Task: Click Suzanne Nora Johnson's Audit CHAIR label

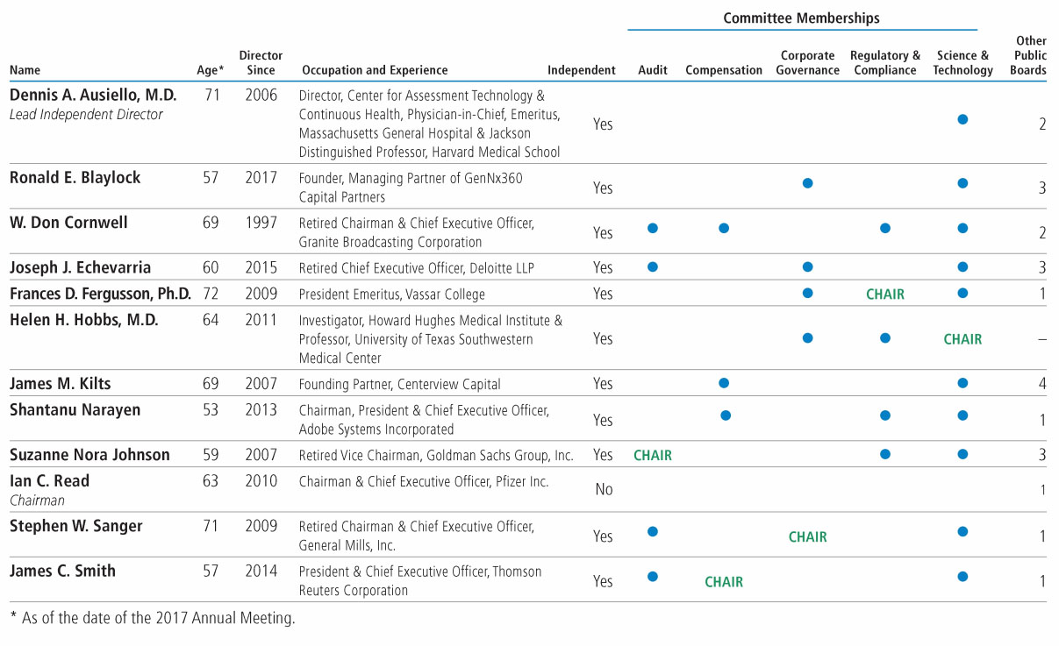Action: point(653,455)
